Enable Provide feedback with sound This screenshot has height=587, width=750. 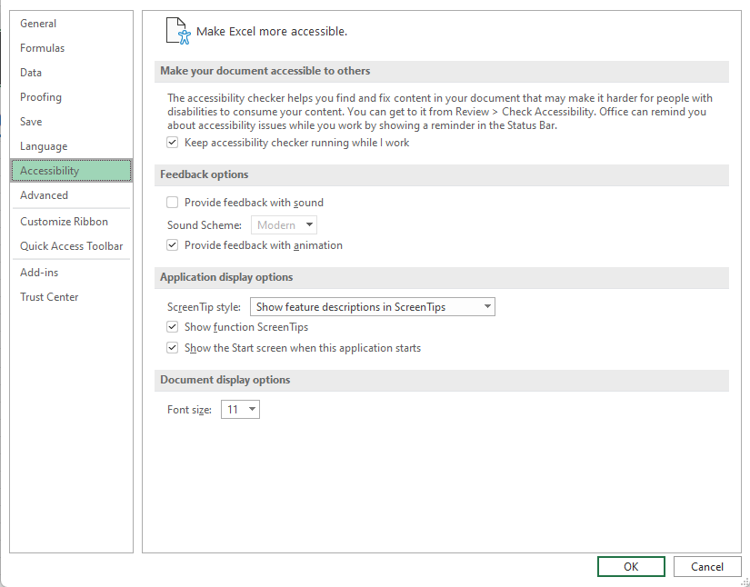[x=172, y=203]
